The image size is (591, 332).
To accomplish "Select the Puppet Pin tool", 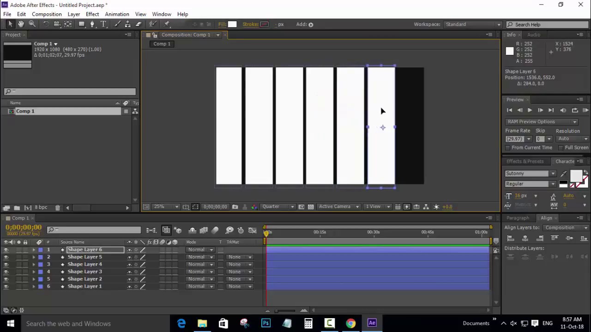I will (x=167, y=24).
